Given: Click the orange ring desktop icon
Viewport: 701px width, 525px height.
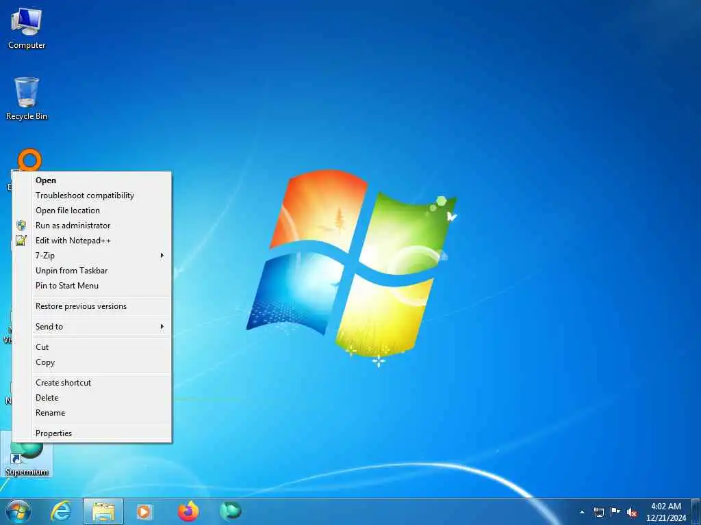Looking at the screenshot, I should (x=29, y=160).
